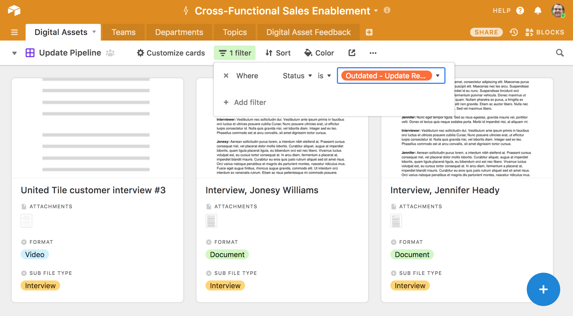Switch to the Teams tab
The height and width of the screenshot is (316, 573).
click(x=123, y=32)
